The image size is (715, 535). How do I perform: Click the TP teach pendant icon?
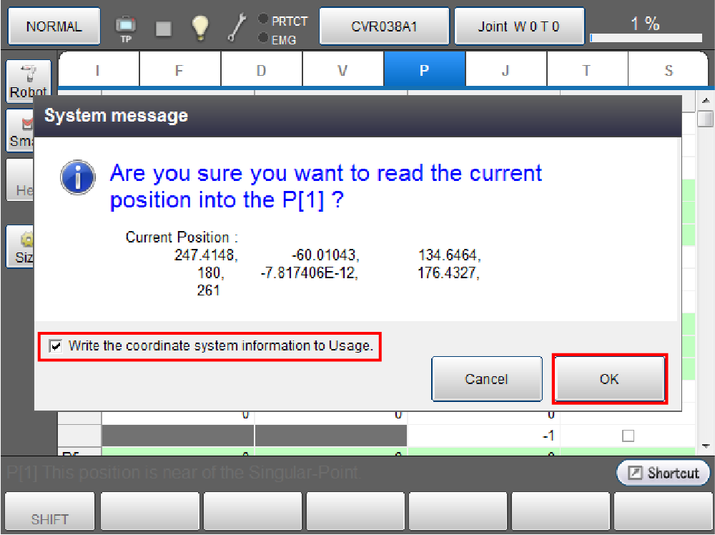point(126,28)
